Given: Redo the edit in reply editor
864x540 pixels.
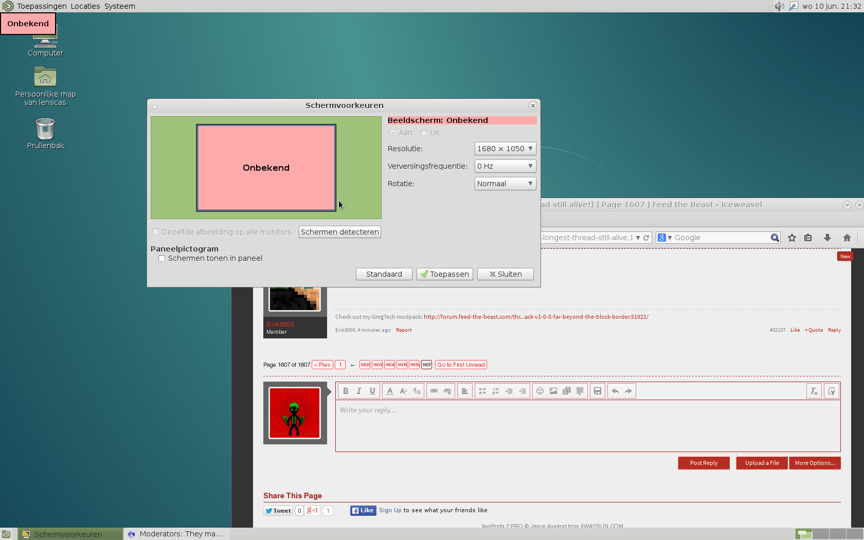Looking at the screenshot, I should pos(628,391).
